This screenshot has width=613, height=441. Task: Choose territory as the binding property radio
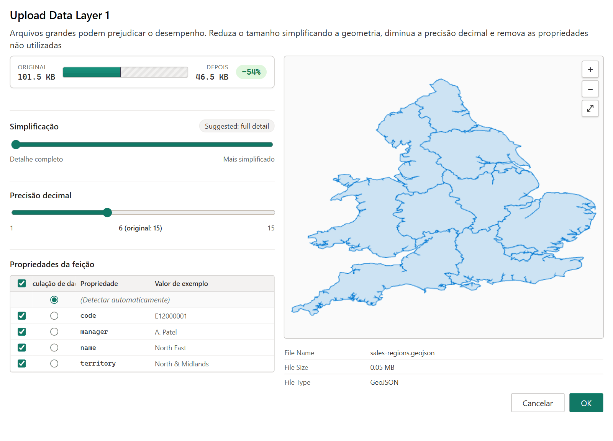pos(54,364)
